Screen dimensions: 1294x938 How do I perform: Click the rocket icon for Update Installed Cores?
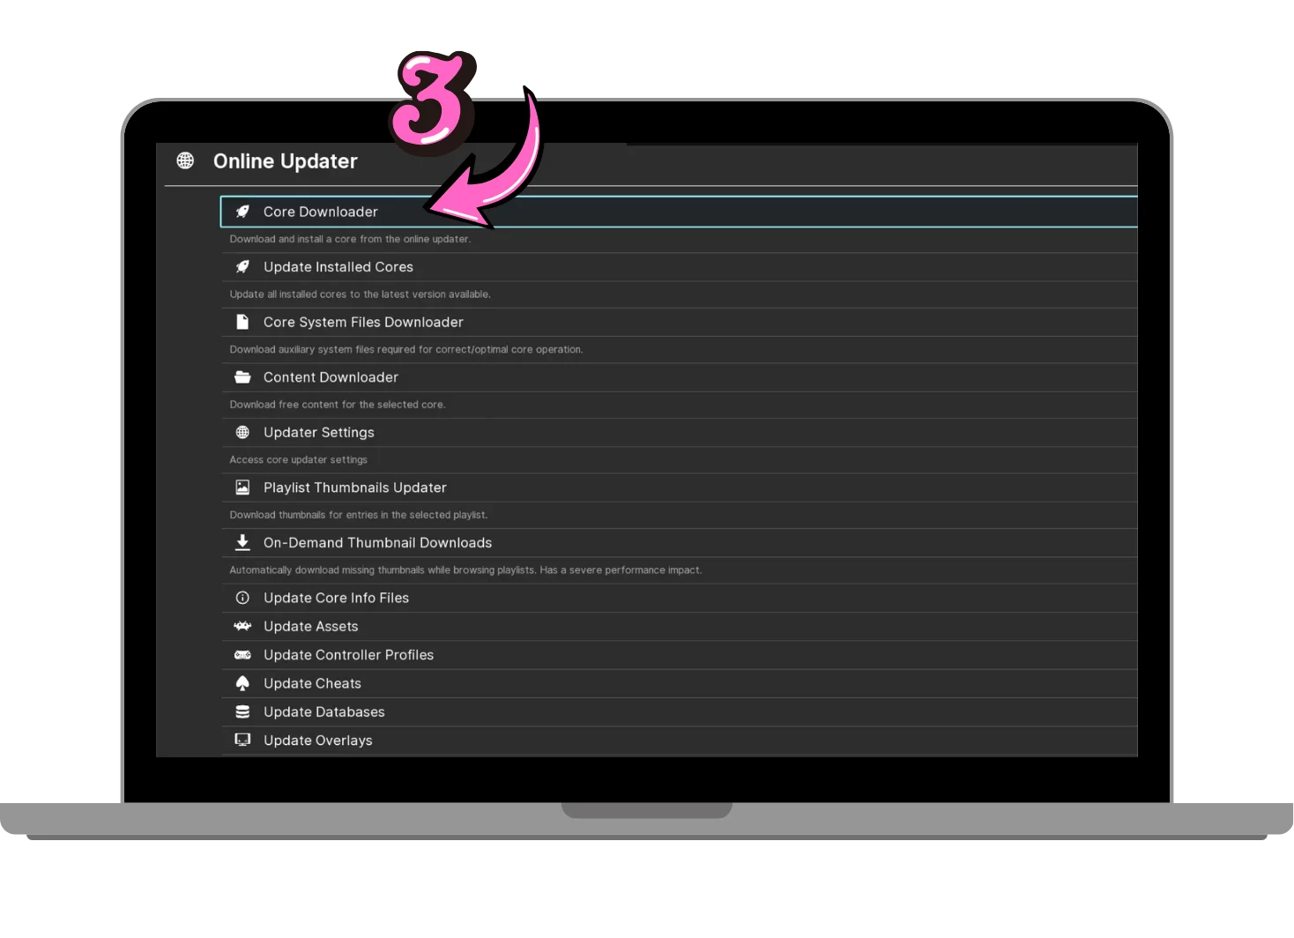[242, 267]
